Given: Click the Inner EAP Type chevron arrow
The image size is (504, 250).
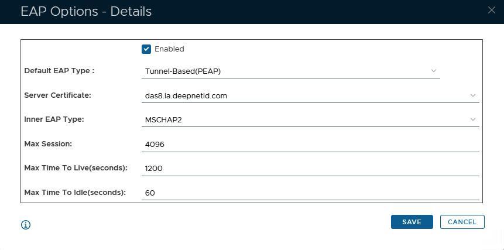Looking at the screenshot, I should click(x=473, y=119).
